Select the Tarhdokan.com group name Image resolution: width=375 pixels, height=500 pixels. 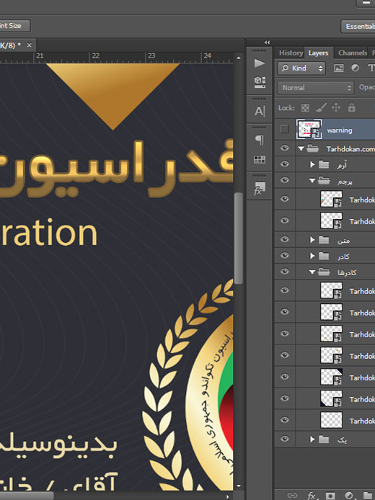point(350,149)
